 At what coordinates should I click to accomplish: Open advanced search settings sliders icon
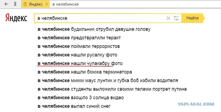pos(176,18)
